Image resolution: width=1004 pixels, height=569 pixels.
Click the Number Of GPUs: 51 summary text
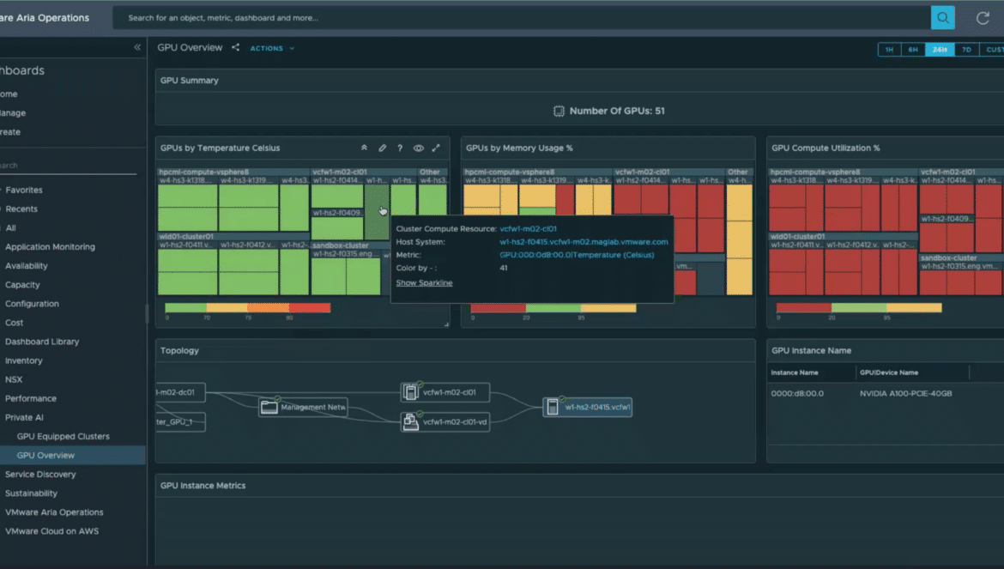[x=617, y=111]
